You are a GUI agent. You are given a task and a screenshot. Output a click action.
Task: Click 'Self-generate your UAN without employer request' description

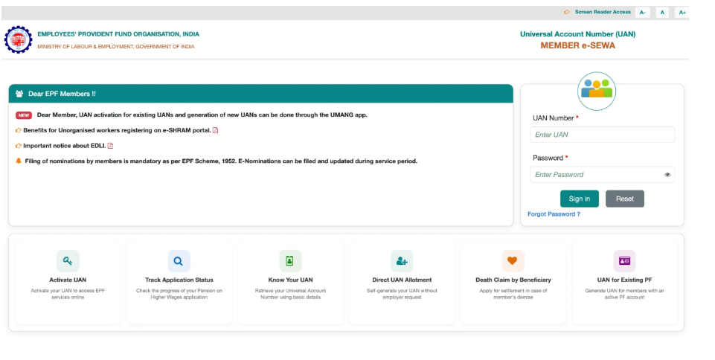coord(402,294)
